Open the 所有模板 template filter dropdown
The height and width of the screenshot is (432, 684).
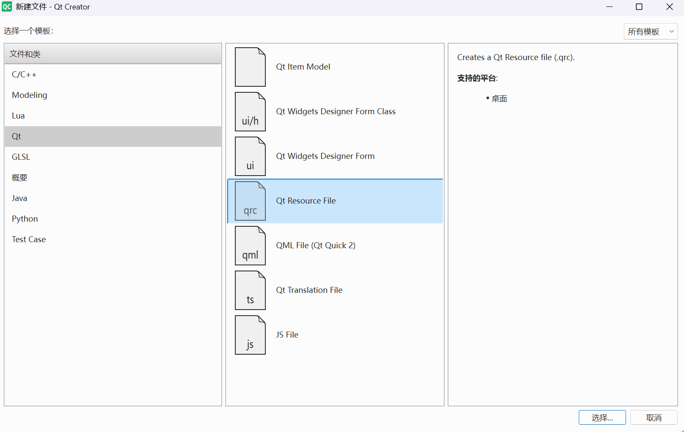click(651, 31)
